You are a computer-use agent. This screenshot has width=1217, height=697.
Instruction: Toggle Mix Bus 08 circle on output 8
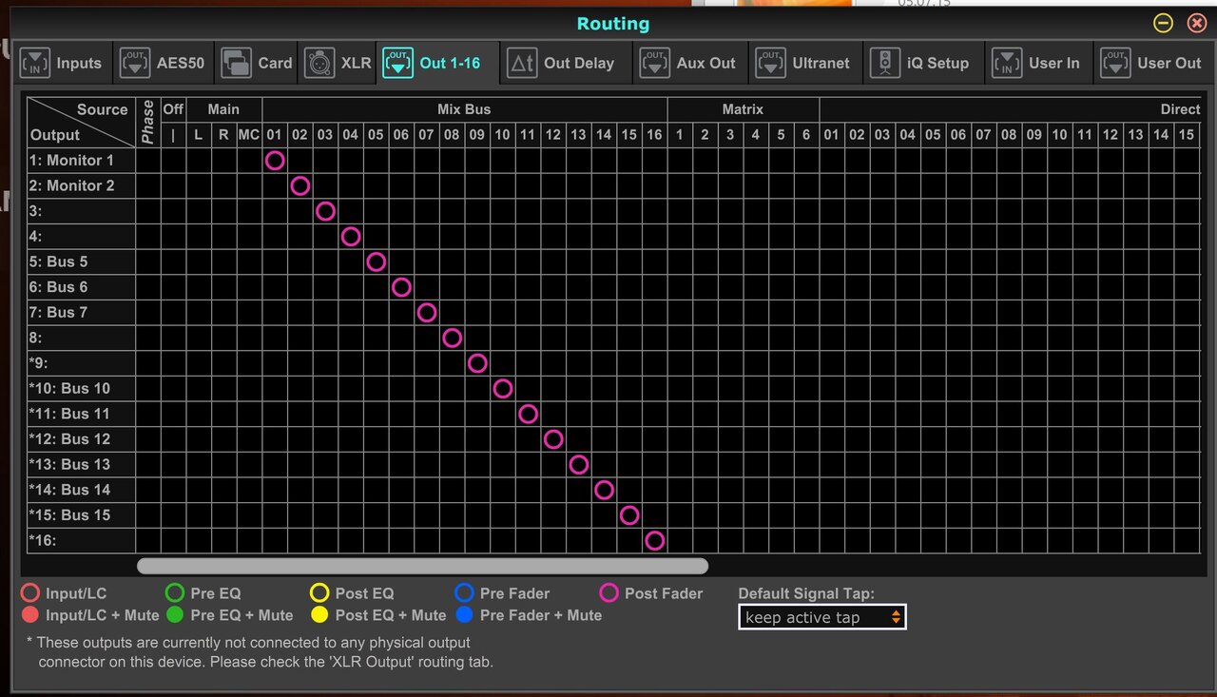click(452, 338)
